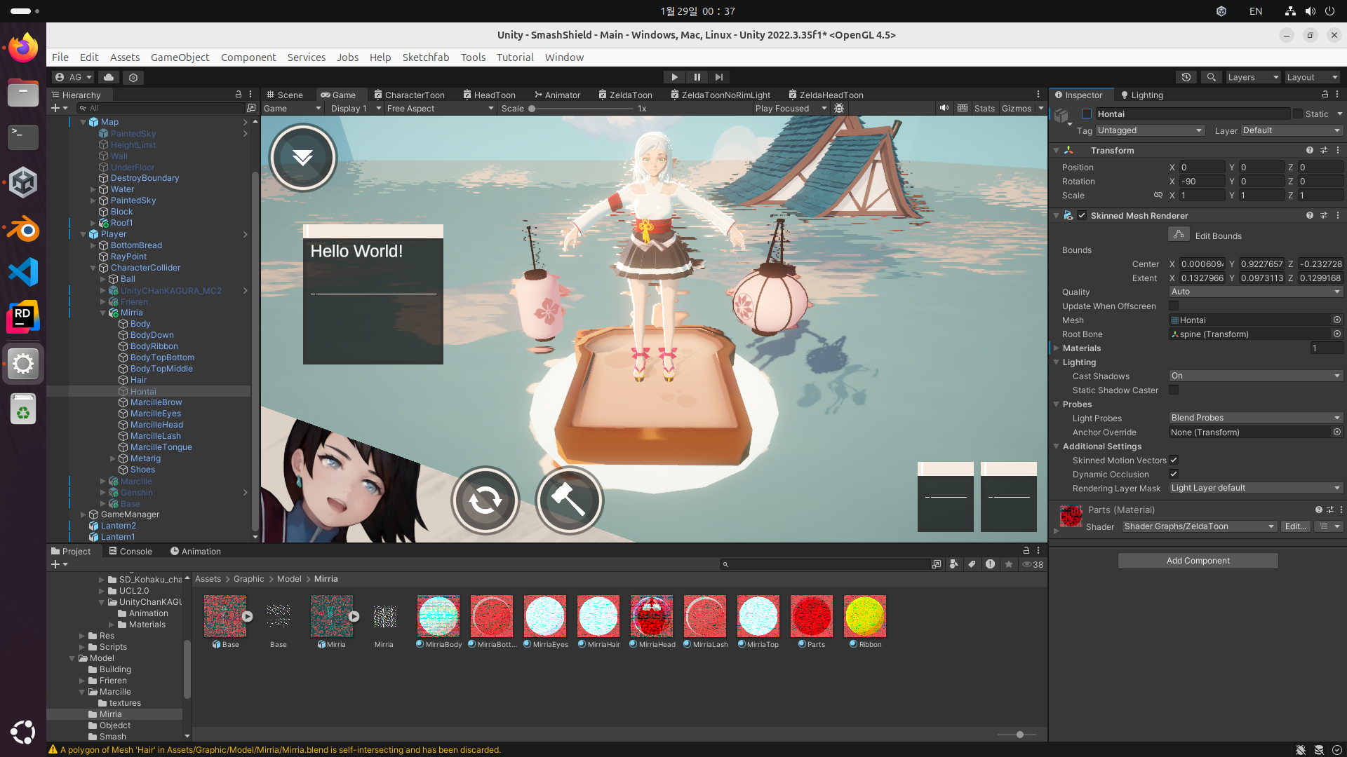Toggle Static Shadow Caster checkbox
Image resolution: width=1347 pixels, height=757 pixels.
point(1174,390)
